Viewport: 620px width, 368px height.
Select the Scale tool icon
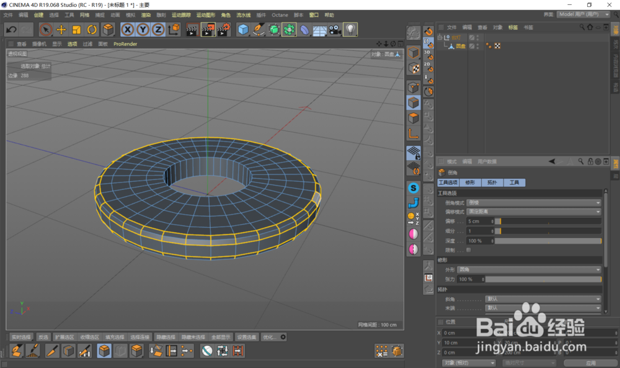77,30
